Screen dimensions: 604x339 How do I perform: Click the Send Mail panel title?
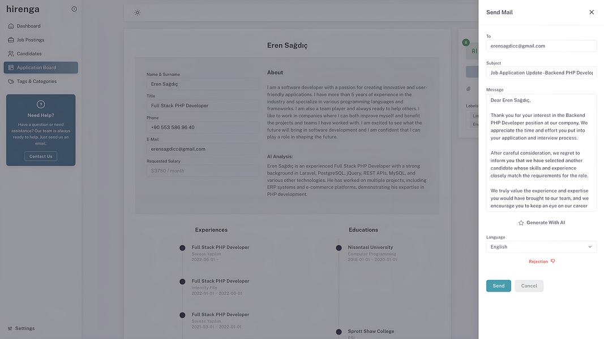499,12
